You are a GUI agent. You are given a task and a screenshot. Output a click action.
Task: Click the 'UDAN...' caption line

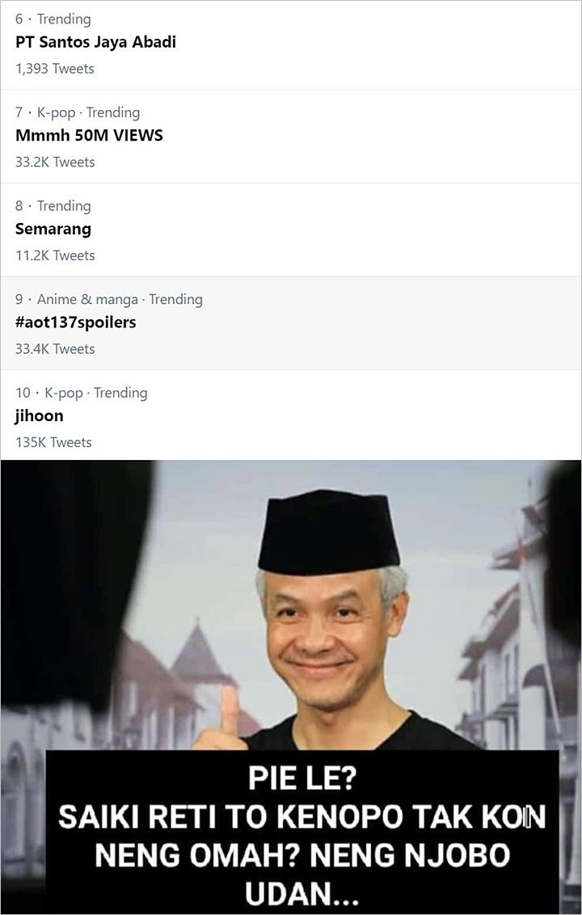pos(302,893)
